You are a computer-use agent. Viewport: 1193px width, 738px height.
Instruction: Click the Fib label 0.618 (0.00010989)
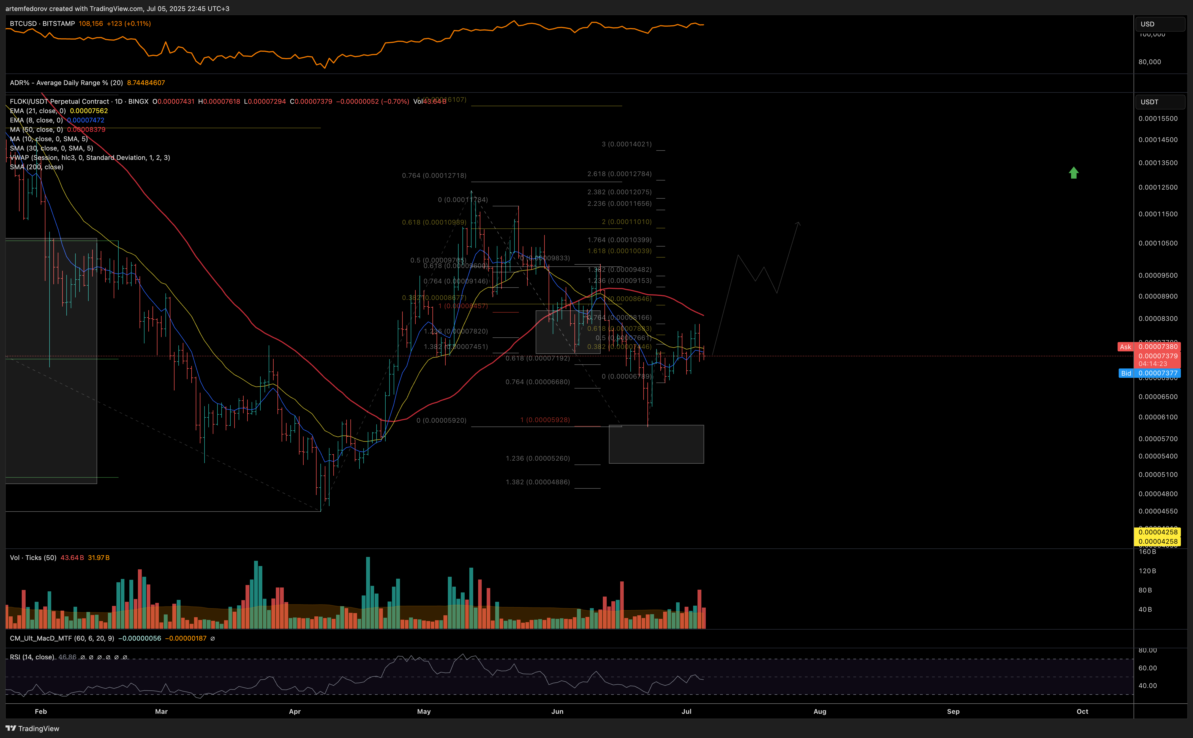[x=434, y=223]
